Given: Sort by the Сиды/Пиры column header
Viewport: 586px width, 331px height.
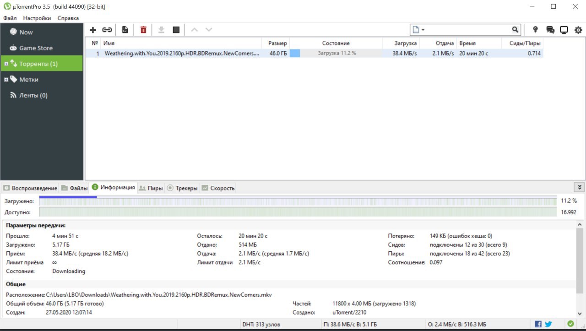Looking at the screenshot, I should tap(522, 43).
